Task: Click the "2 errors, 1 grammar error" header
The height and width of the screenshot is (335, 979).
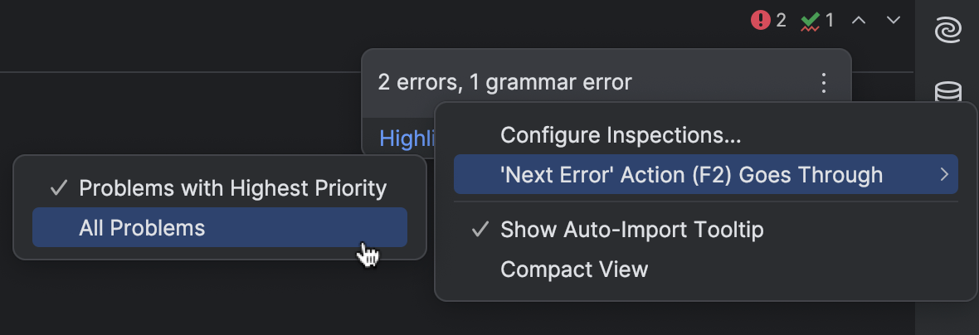Action: (504, 82)
